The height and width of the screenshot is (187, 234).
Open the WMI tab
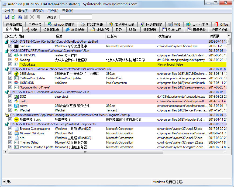click(174, 24)
